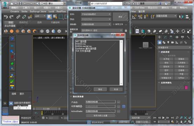Open the Hierarchy tab in command panel
Image resolution: width=194 pixels, height=126 pixels.
coord(171,37)
